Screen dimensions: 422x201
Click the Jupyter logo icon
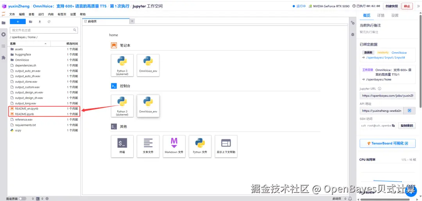click(4, 14)
